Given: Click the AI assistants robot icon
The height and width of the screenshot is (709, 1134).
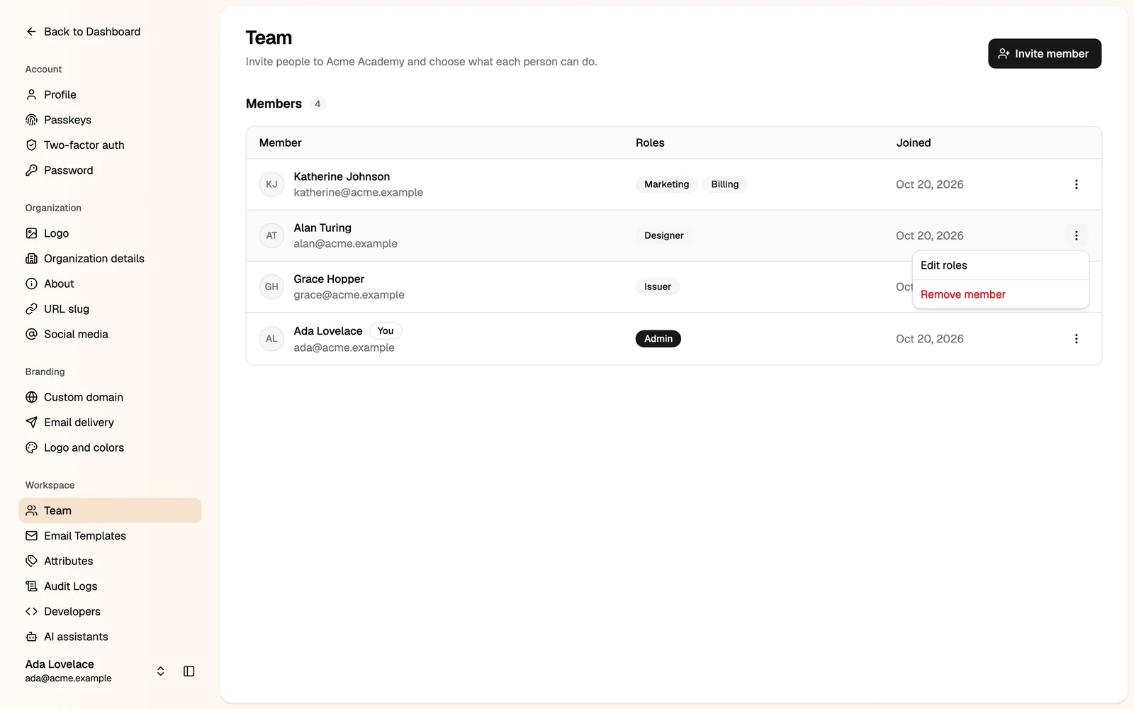Looking at the screenshot, I should [31, 637].
